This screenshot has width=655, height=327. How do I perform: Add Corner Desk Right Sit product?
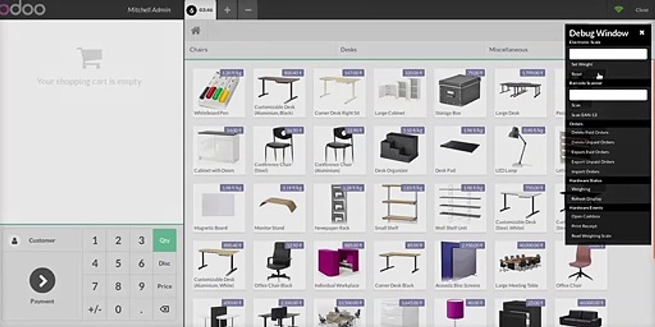coord(339,93)
